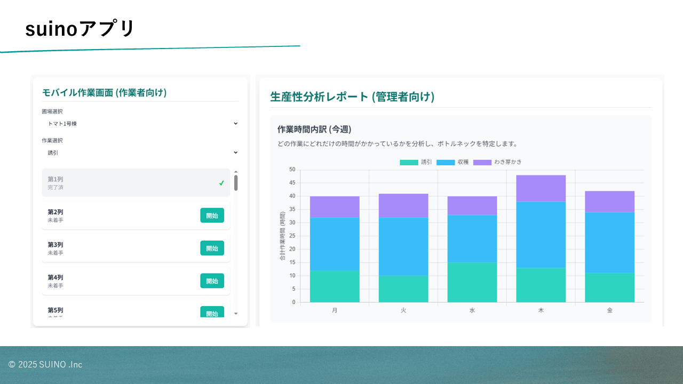Toggle the green 誘引 legend swatch
The height and width of the screenshot is (384, 683).
click(409, 162)
